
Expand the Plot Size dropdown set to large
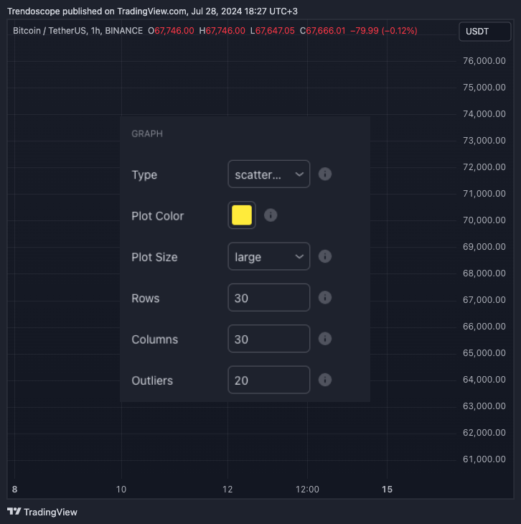268,257
